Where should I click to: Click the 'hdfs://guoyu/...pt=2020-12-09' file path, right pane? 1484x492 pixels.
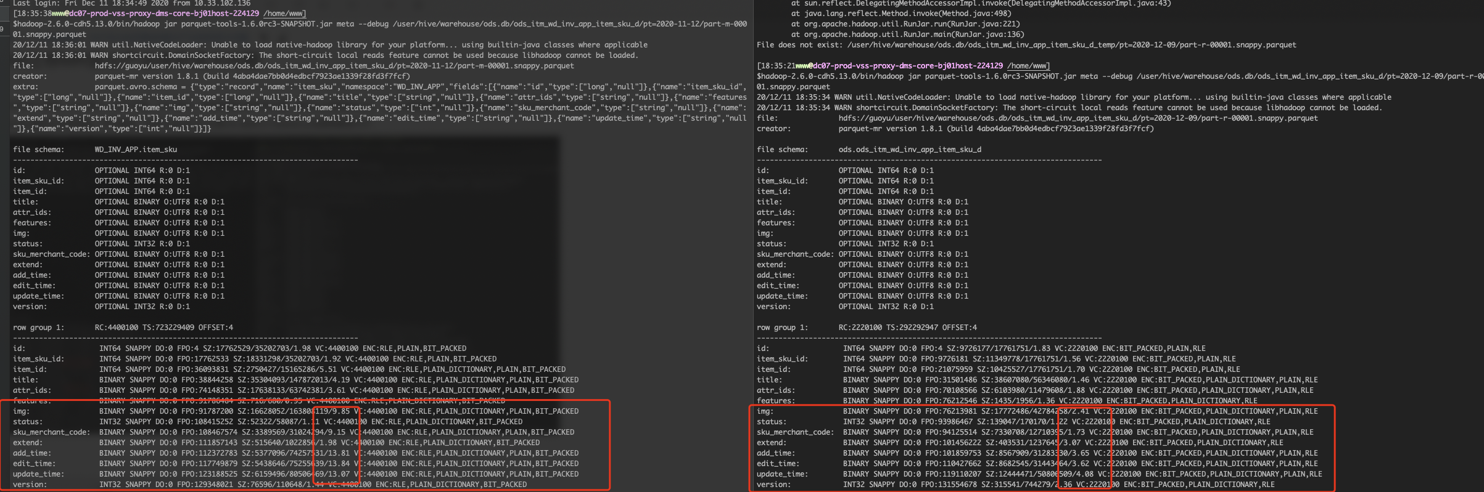click(1078, 118)
